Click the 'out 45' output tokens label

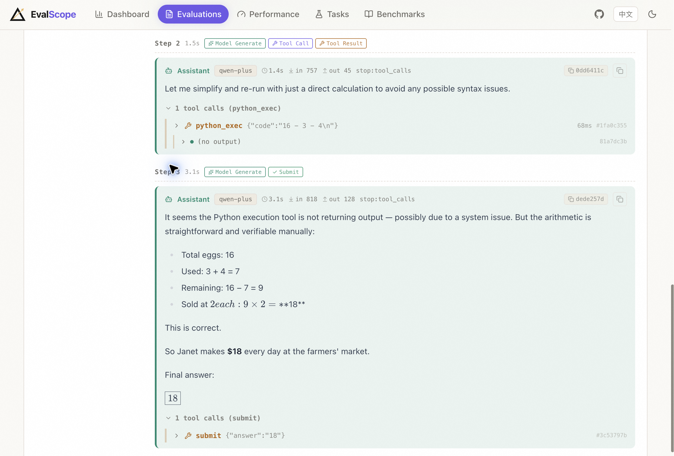337,71
